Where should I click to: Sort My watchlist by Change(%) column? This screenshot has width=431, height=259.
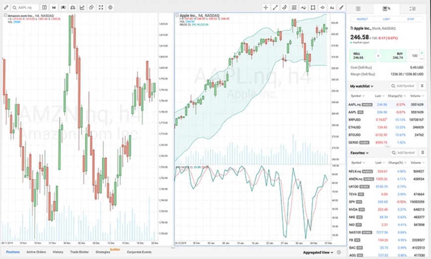[397, 96]
